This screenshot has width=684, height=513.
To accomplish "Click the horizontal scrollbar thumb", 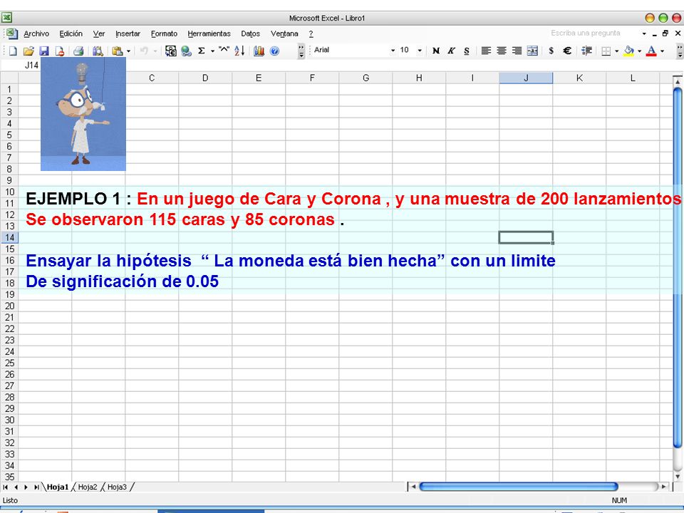I will [518, 487].
